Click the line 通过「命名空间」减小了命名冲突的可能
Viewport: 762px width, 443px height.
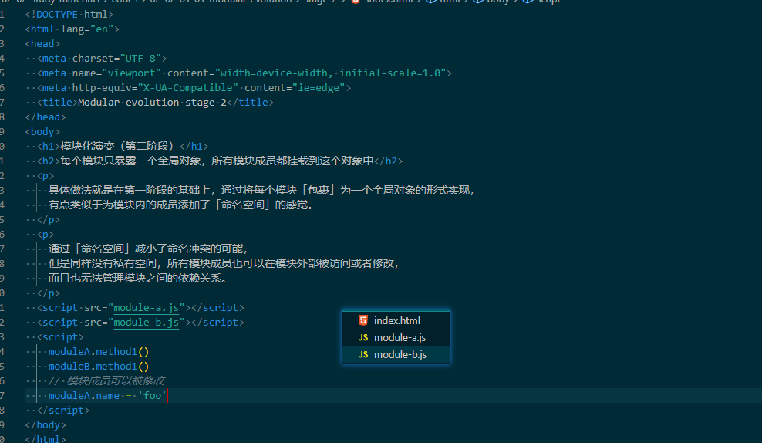coord(148,249)
